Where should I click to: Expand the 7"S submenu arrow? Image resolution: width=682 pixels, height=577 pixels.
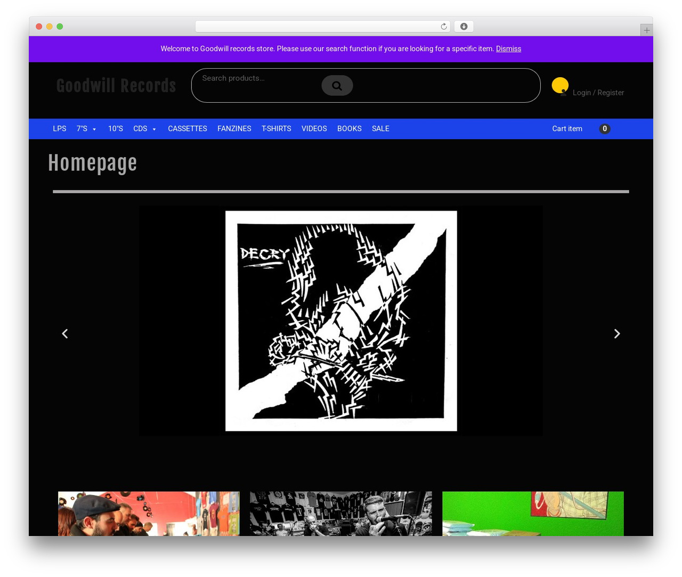pos(94,129)
